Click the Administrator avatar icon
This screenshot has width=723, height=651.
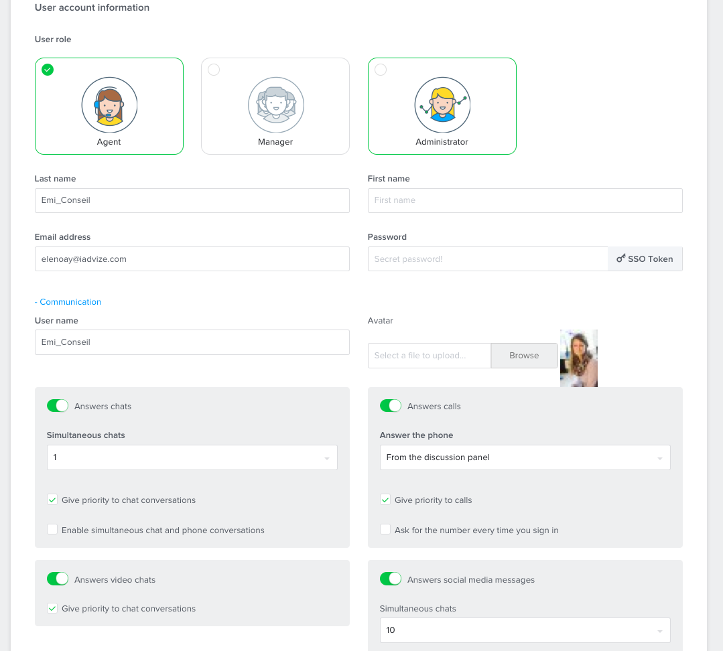point(442,105)
